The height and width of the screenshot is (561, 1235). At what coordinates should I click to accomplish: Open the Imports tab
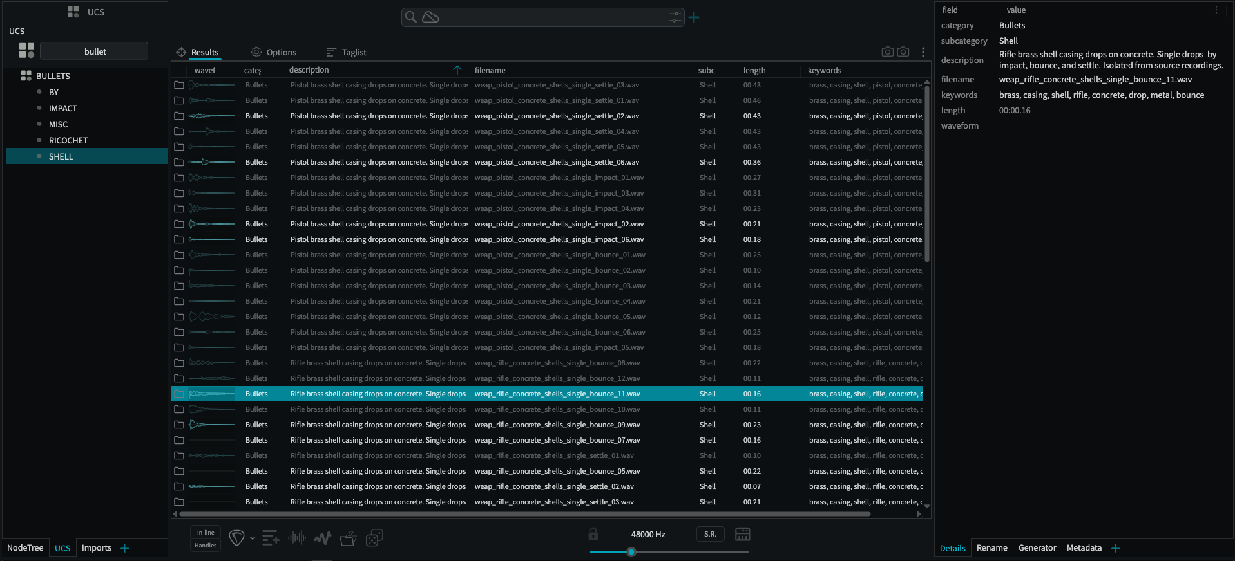[x=97, y=548]
